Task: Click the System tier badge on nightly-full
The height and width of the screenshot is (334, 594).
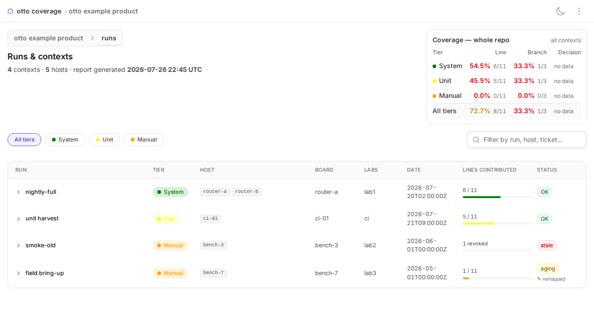Action: [170, 192]
